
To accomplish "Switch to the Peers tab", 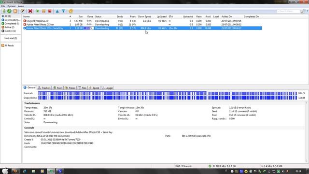I will pyautogui.click(x=58, y=88).
